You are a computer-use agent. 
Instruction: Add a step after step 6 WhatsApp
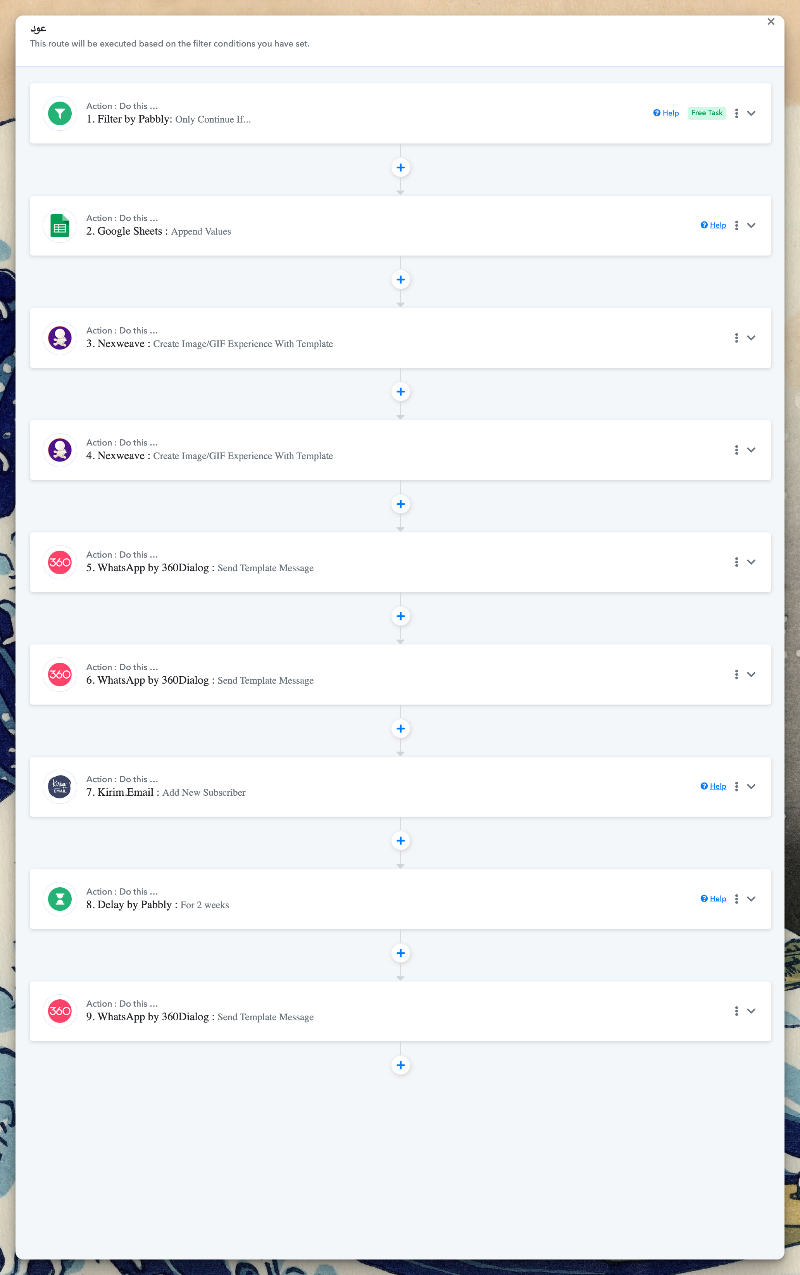(400, 729)
